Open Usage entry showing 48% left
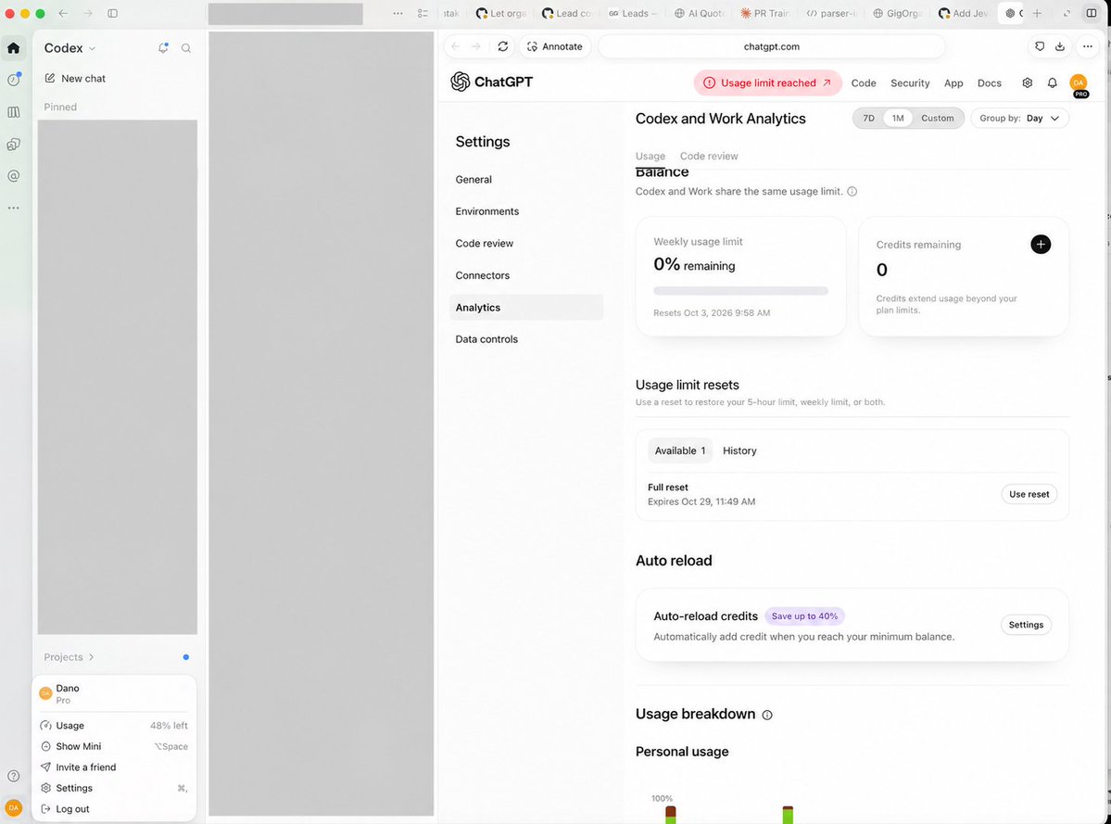The width and height of the screenshot is (1111, 824). point(114,726)
